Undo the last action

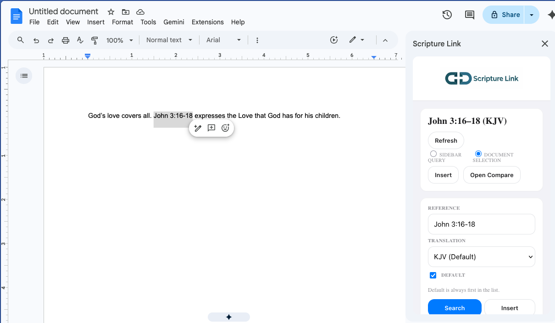[36, 40]
